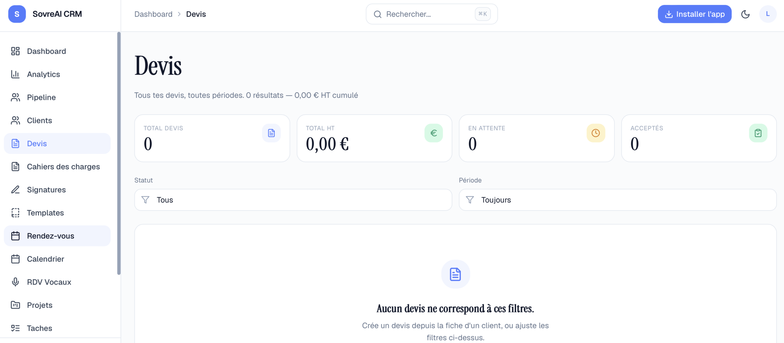This screenshot has height=343, width=784.
Task: Open the Signatures section
Action: point(57,190)
